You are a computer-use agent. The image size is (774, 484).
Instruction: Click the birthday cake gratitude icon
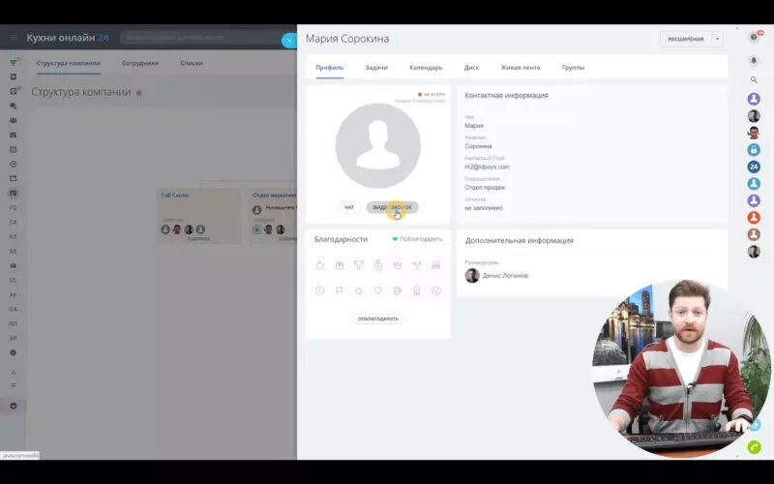(x=436, y=265)
